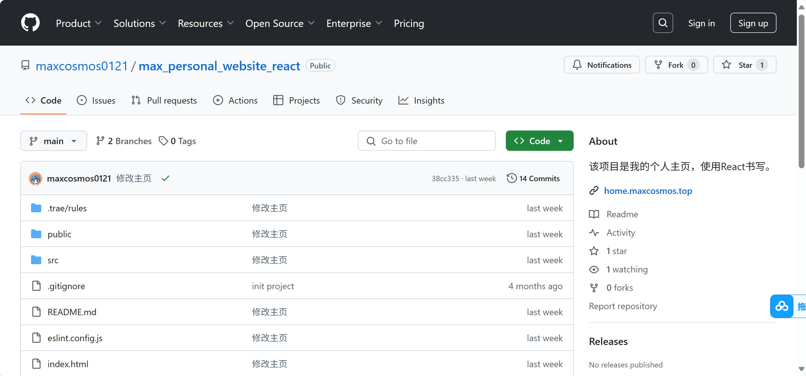Open the maxcosmos0121 owner profile link
The image size is (806, 376).
point(82,66)
